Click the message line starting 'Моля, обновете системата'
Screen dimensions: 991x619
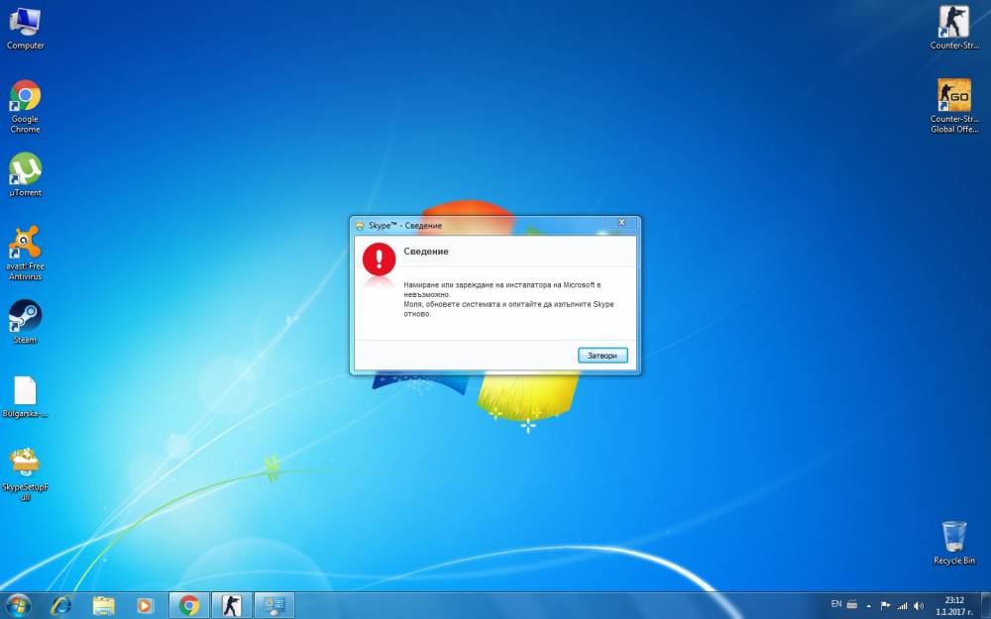click(x=508, y=304)
